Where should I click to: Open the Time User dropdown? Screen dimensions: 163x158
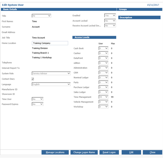tap(38, 99)
